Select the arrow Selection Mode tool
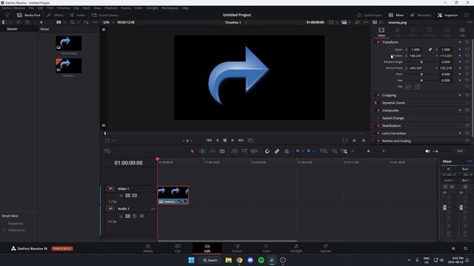 (x=193, y=151)
